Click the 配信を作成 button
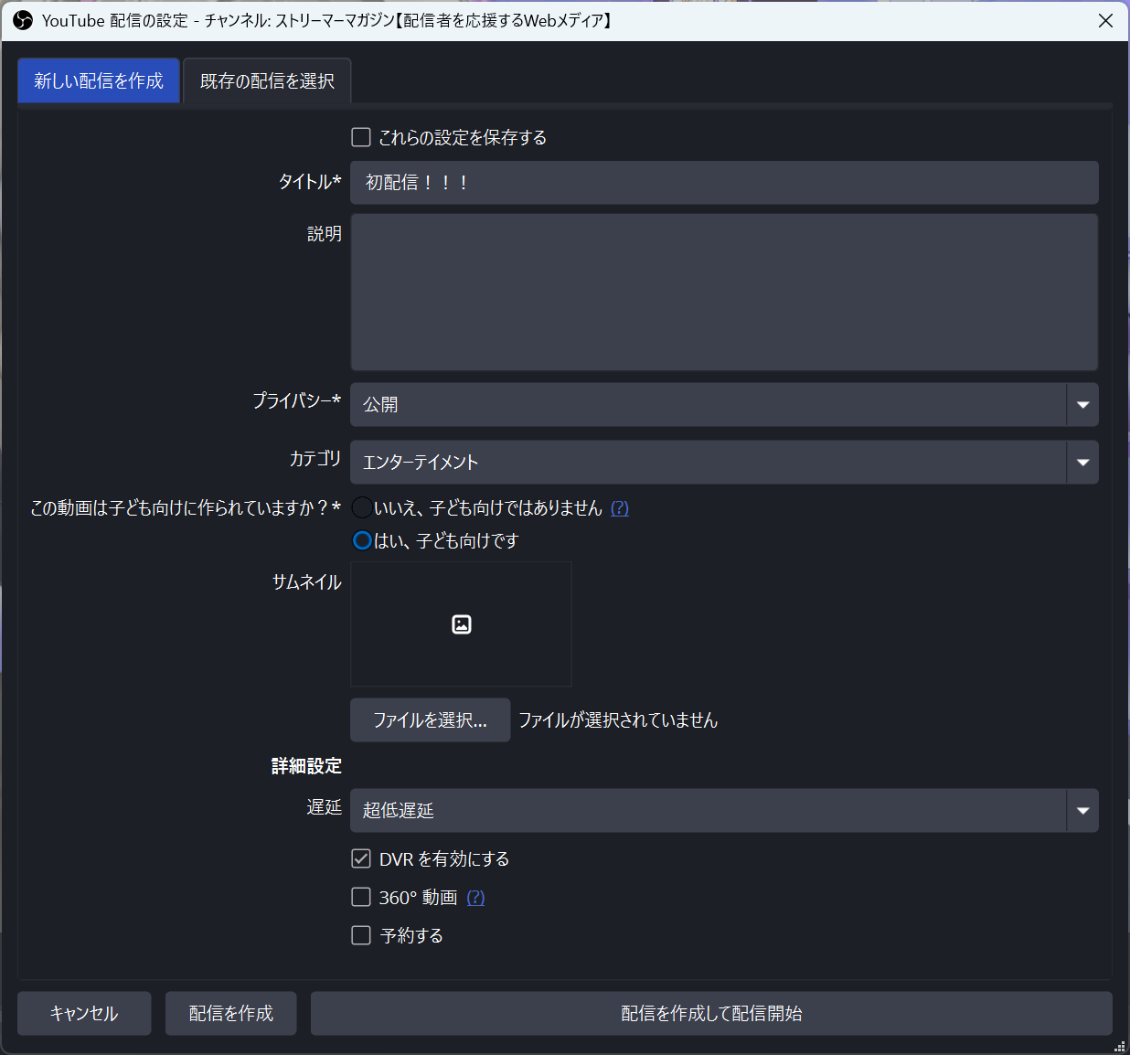 coord(230,1013)
